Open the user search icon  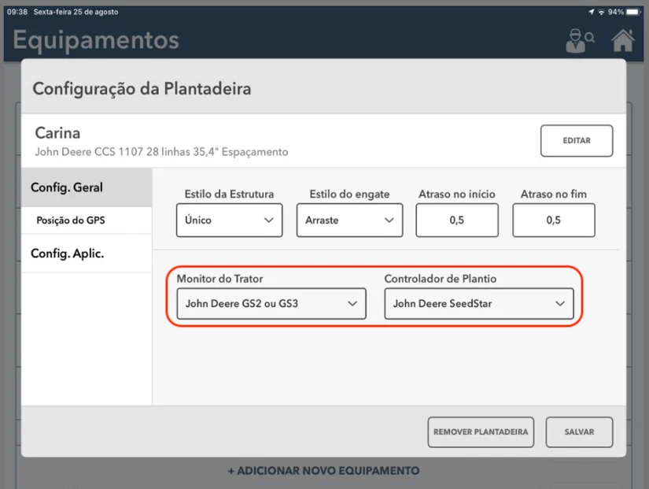pyautogui.click(x=580, y=41)
